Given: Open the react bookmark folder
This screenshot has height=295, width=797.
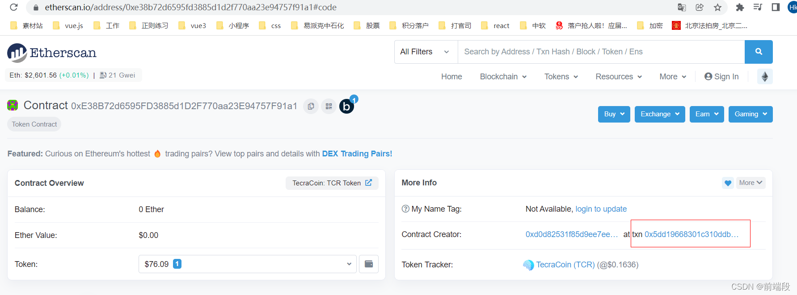Looking at the screenshot, I should (495, 25).
